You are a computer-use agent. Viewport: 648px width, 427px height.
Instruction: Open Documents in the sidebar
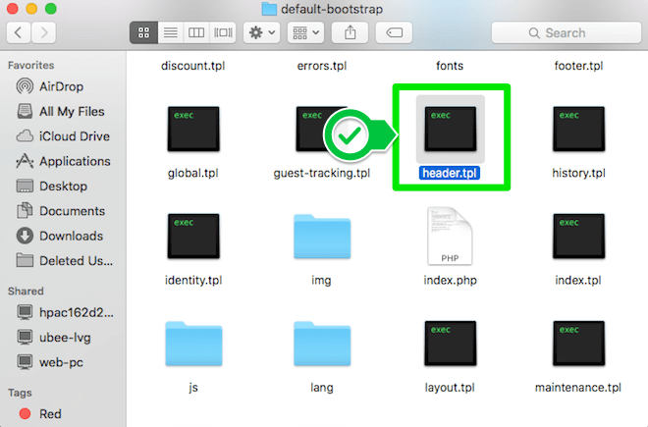tap(62, 211)
